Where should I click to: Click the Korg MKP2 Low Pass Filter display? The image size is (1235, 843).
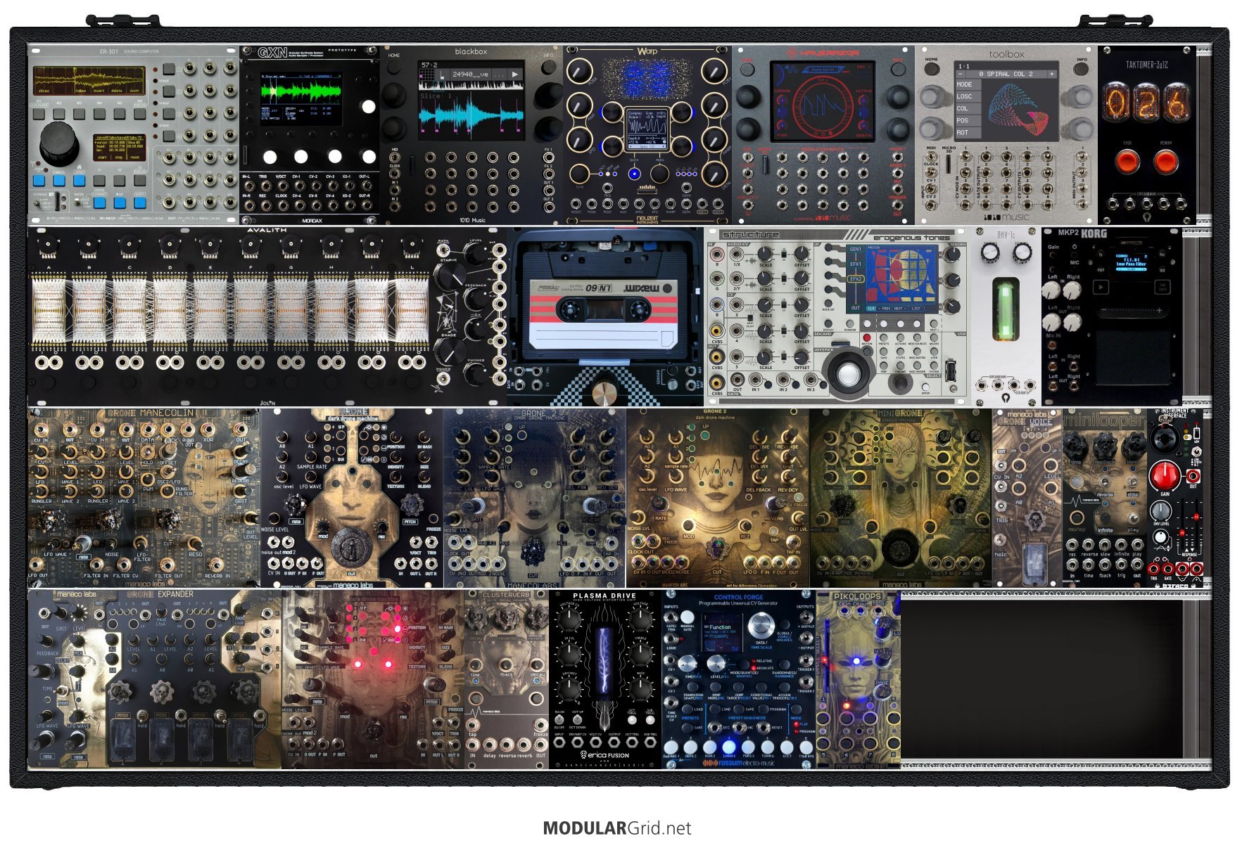[1131, 262]
